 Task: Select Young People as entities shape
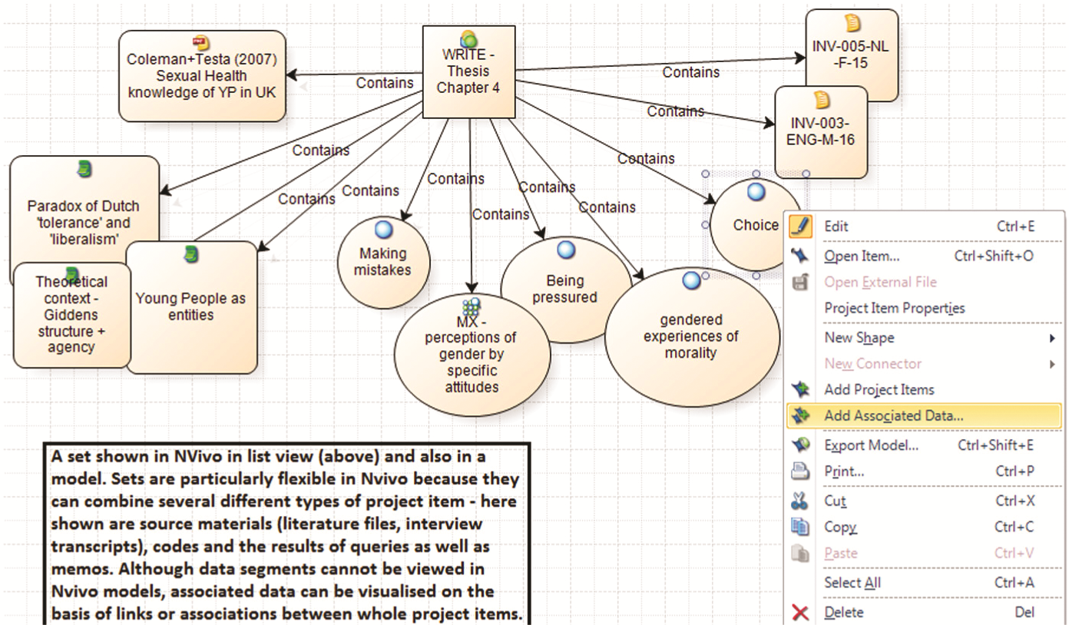coord(190,307)
